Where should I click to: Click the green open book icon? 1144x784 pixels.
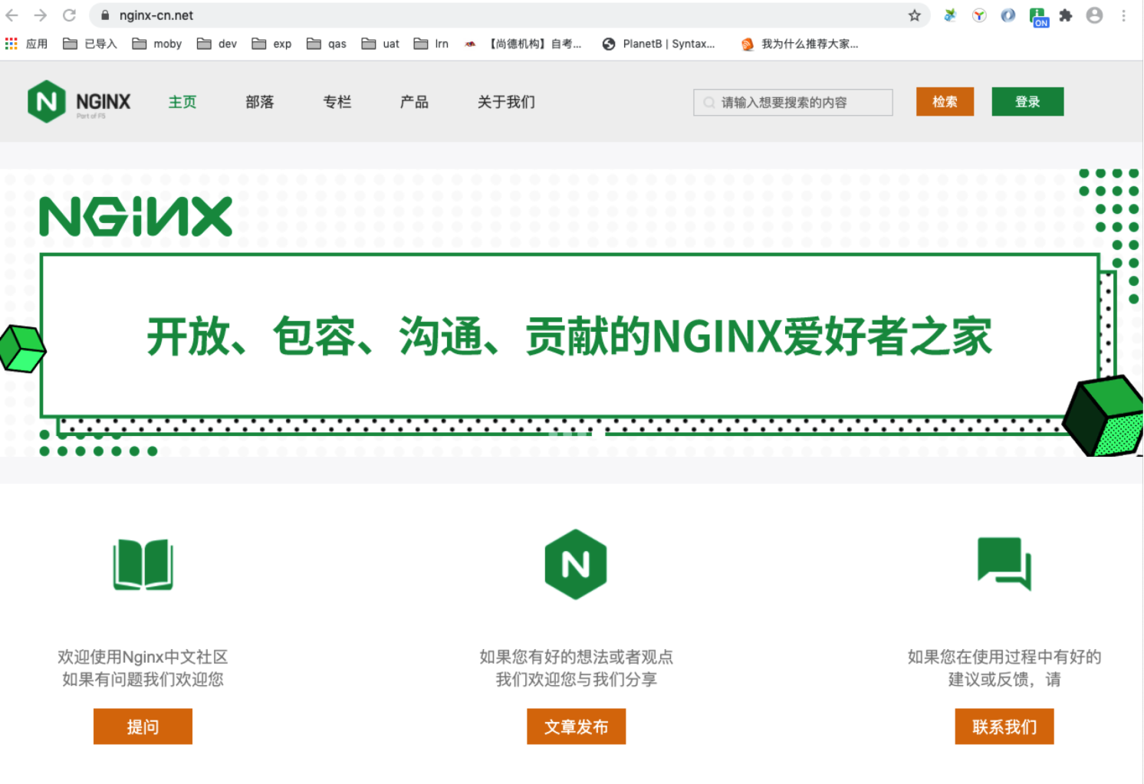[x=143, y=565]
